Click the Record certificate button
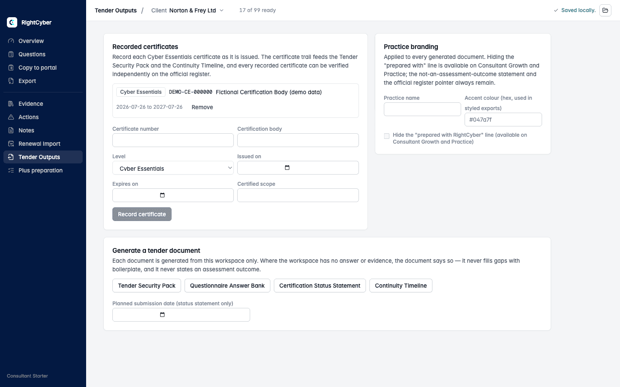Image resolution: width=620 pixels, height=387 pixels. point(142,214)
